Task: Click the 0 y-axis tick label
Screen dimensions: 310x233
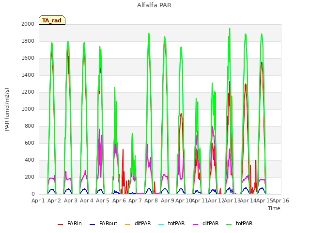Action: (x=33, y=194)
